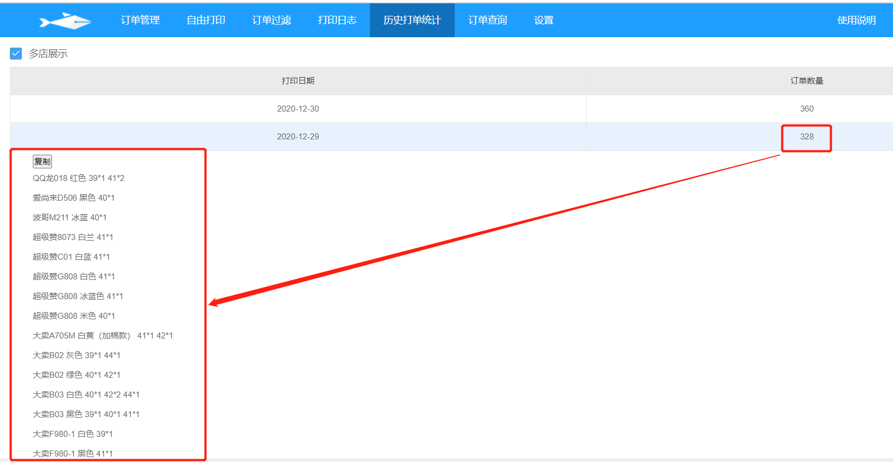Click order count 360
This screenshot has width=893, height=462.
coord(807,109)
